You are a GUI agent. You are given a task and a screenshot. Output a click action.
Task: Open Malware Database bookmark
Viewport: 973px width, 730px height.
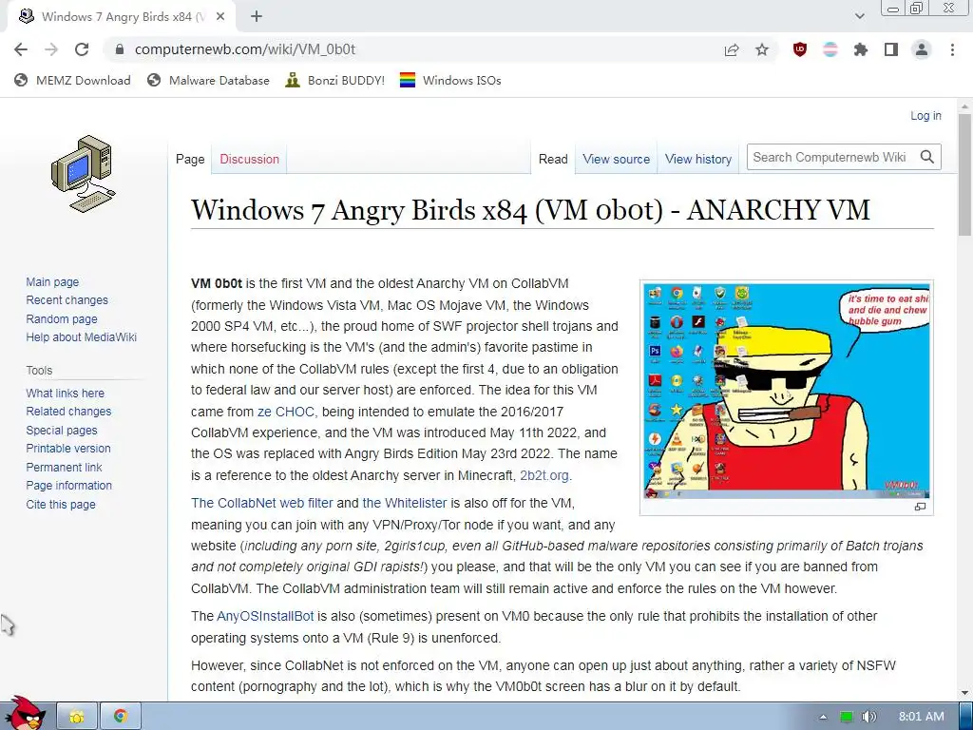pyautogui.click(x=208, y=80)
